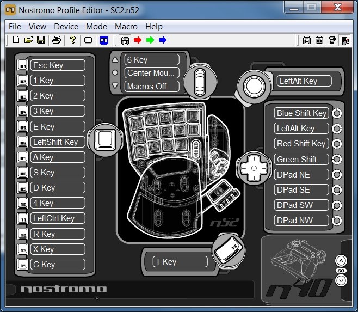358x312 pixels.
Task: Click the C Key assignment
Action: point(58,265)
